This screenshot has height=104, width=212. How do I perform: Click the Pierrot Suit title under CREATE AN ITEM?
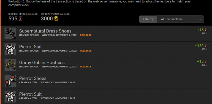[30, 94]
